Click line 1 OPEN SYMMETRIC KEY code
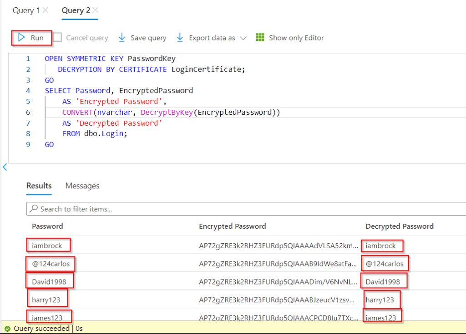Screen dimensions: 466x334 coord(110,59)
